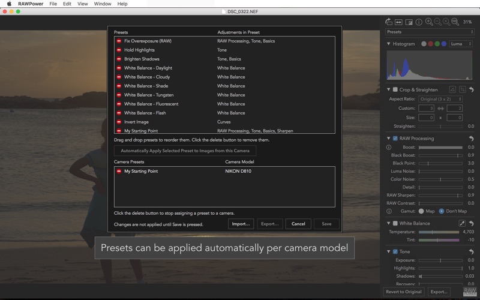
Task: Click the Export... button below the sidebar
Action: (x=439, y=292)
